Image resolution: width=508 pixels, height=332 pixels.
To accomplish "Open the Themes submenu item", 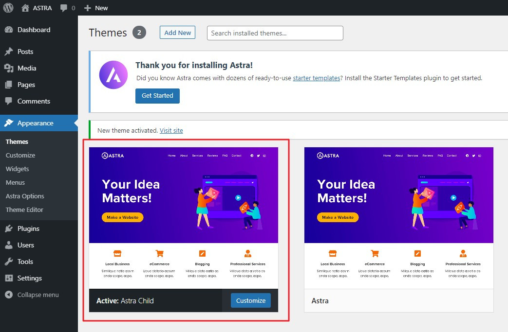I will click(x=17, y=141).
